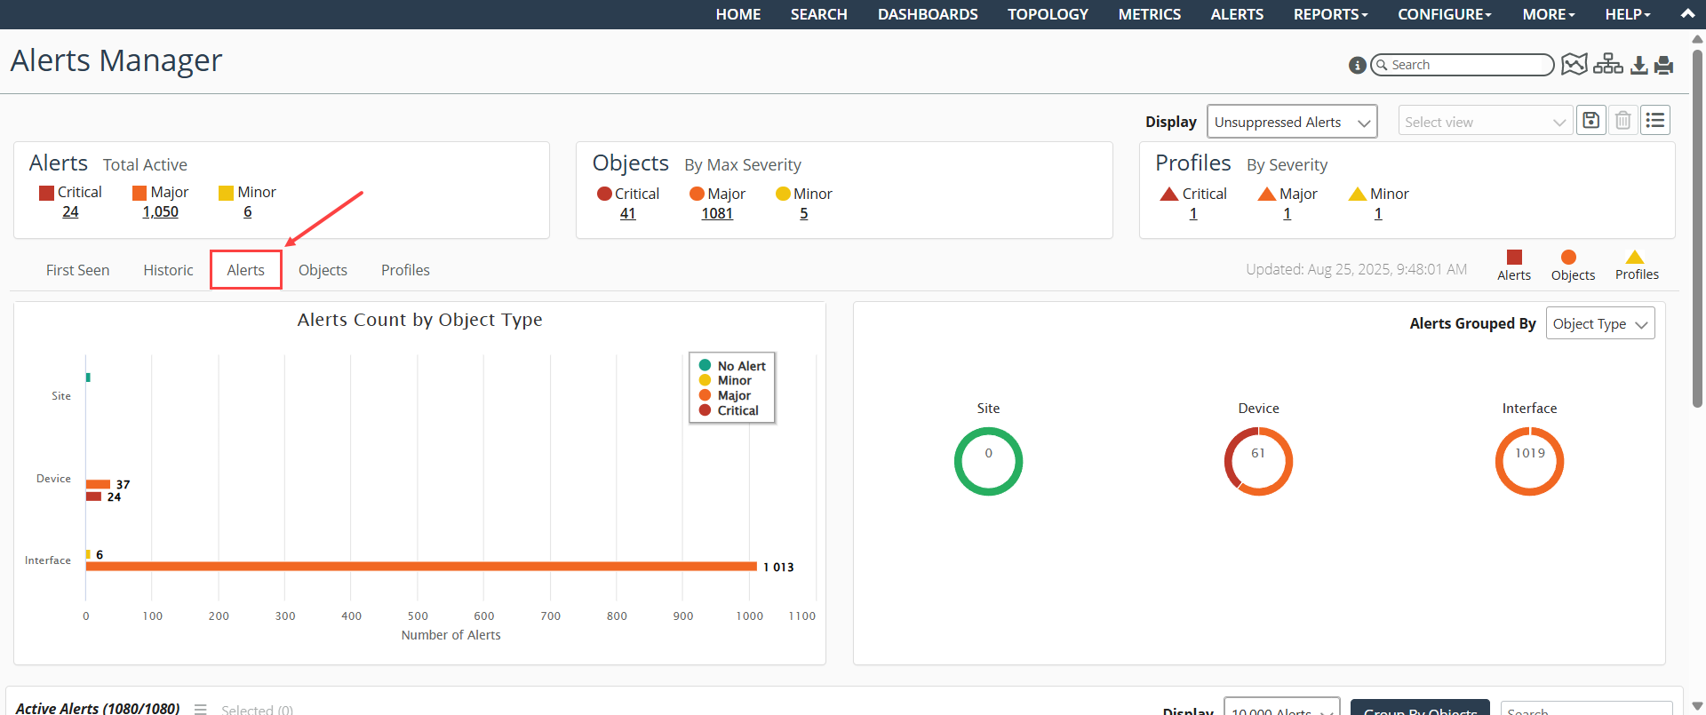1706x715 pixels.
Task: Click the Interface donut chart
Action: [1529, 461]
